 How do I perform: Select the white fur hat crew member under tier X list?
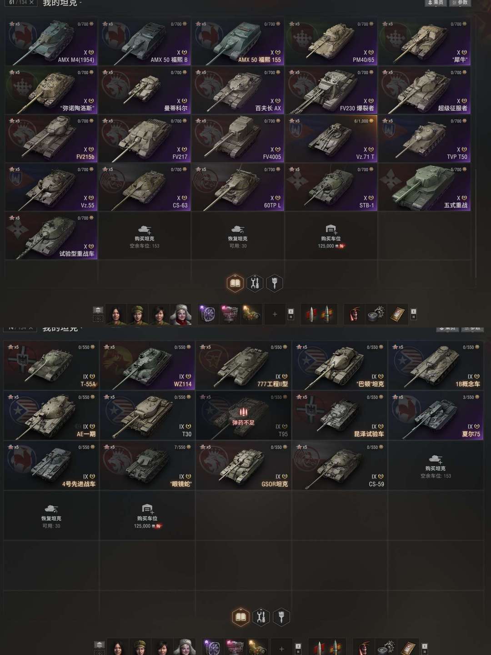[x=180, y=314]
